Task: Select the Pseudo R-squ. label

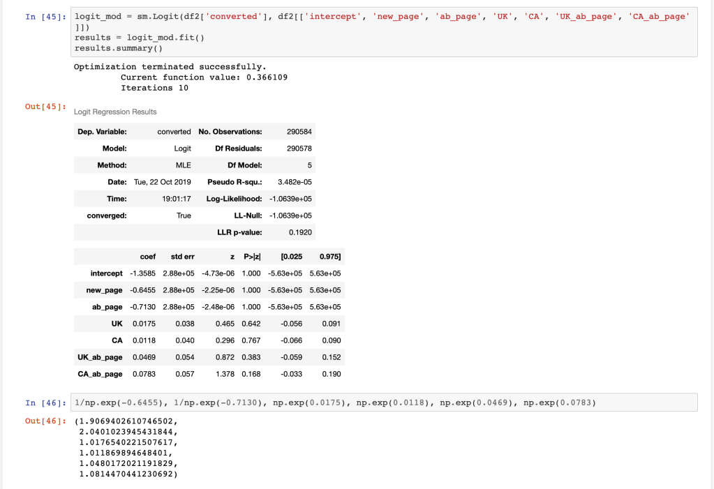Action: (235, 182)
